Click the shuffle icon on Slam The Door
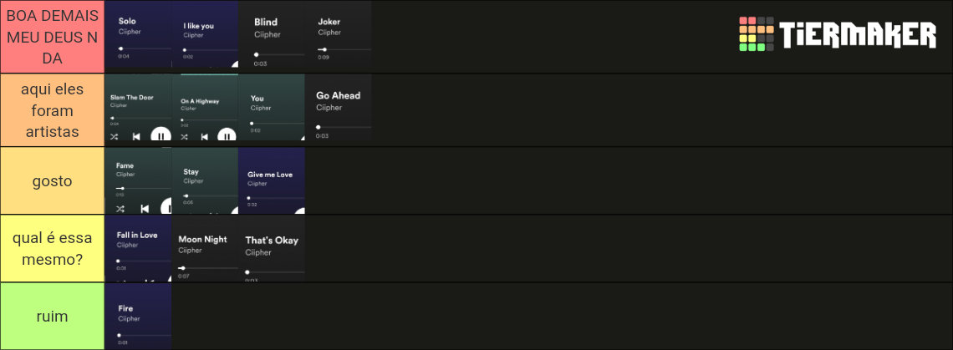953x350 pixels. pyautogui.click(x=115, y=137)
